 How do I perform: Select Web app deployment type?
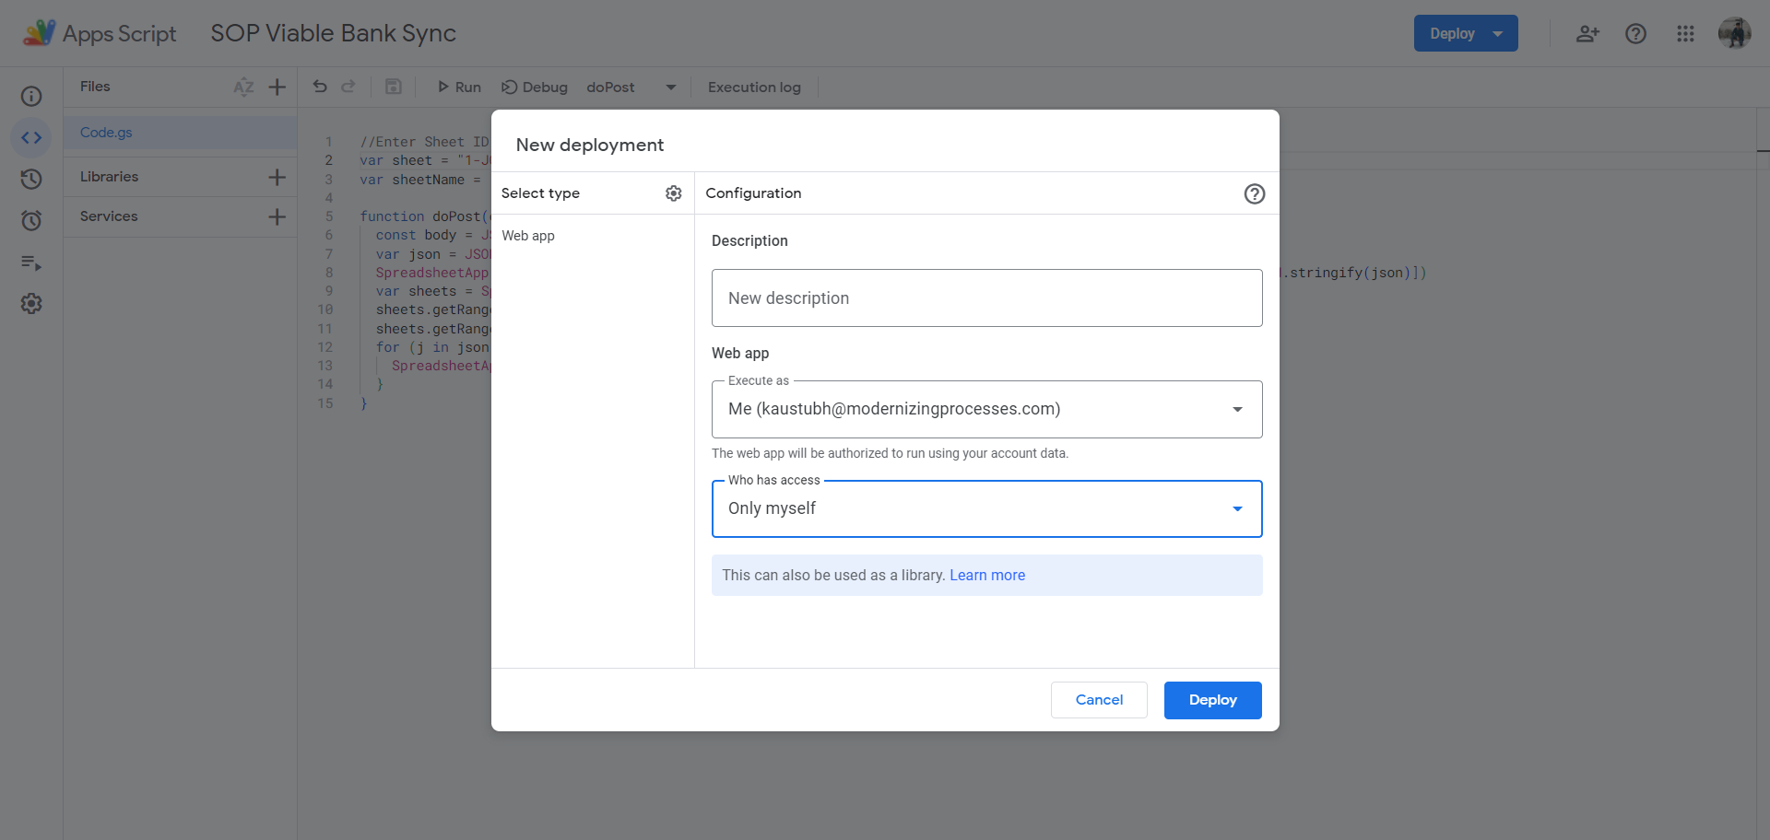click(528, 236)
